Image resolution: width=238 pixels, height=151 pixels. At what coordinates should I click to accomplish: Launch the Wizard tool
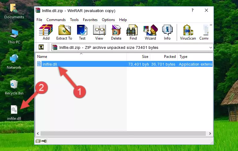pyautogui.click(x=150, y=32)
